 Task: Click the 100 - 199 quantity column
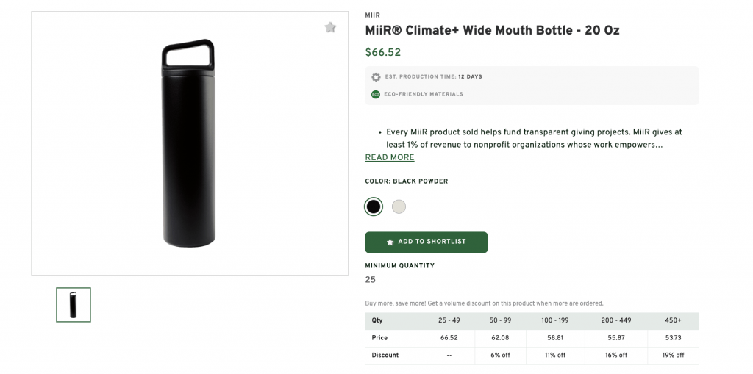pos(555,320)
